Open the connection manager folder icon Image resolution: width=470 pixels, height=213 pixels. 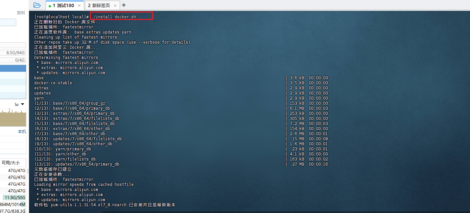click(x=37, y=5)
